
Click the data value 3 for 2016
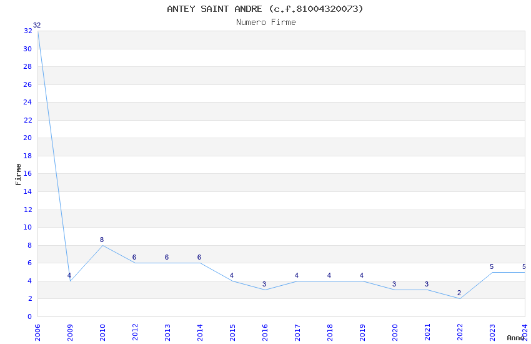click(x=264, y=284)
